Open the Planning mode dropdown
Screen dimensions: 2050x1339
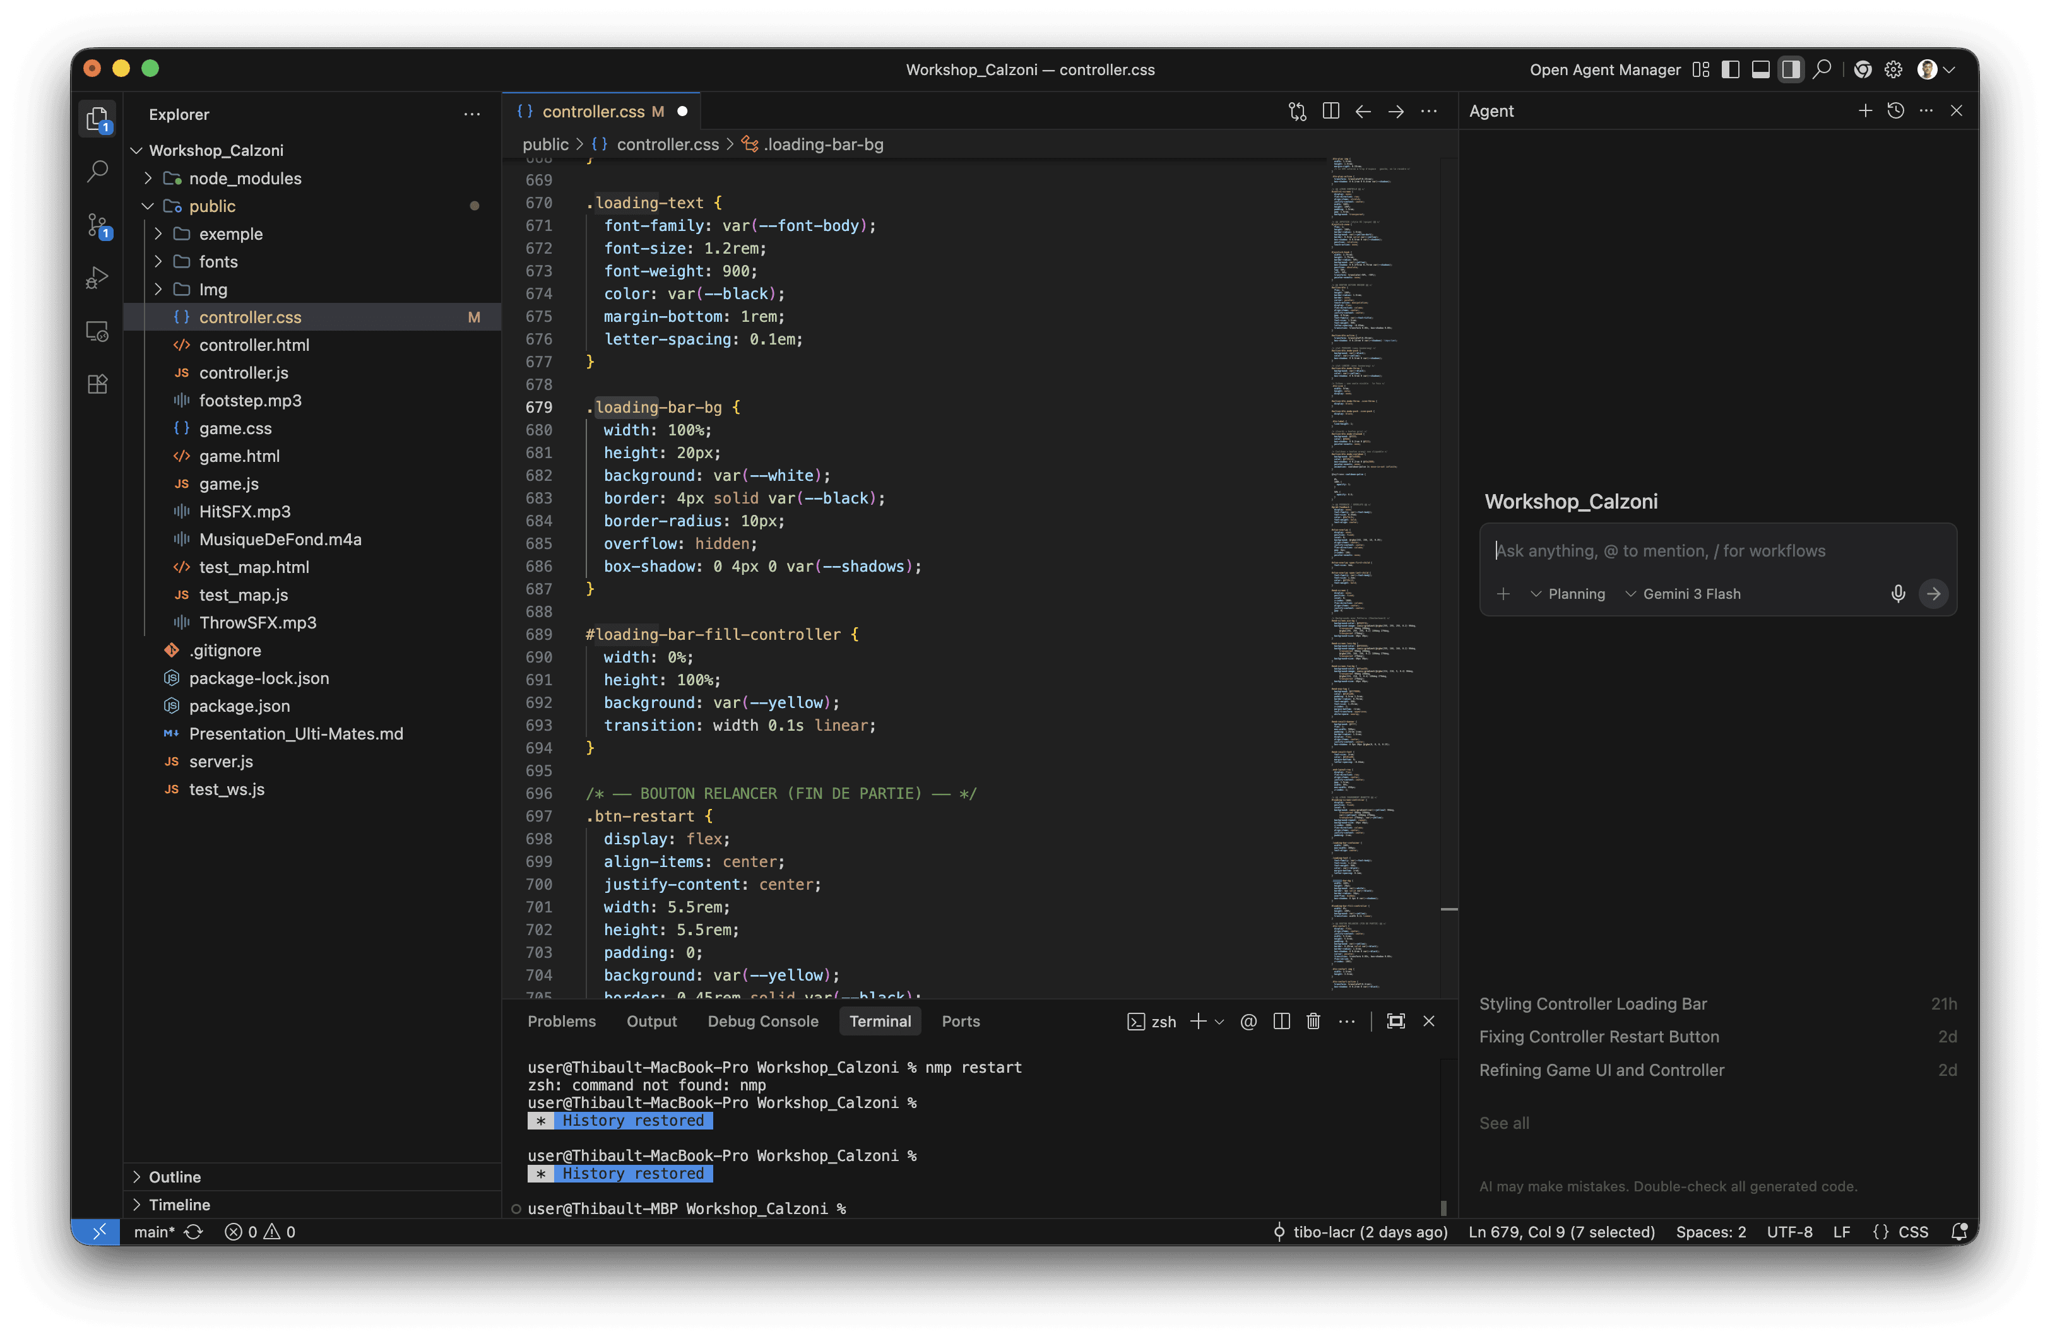click(1568, 594)
